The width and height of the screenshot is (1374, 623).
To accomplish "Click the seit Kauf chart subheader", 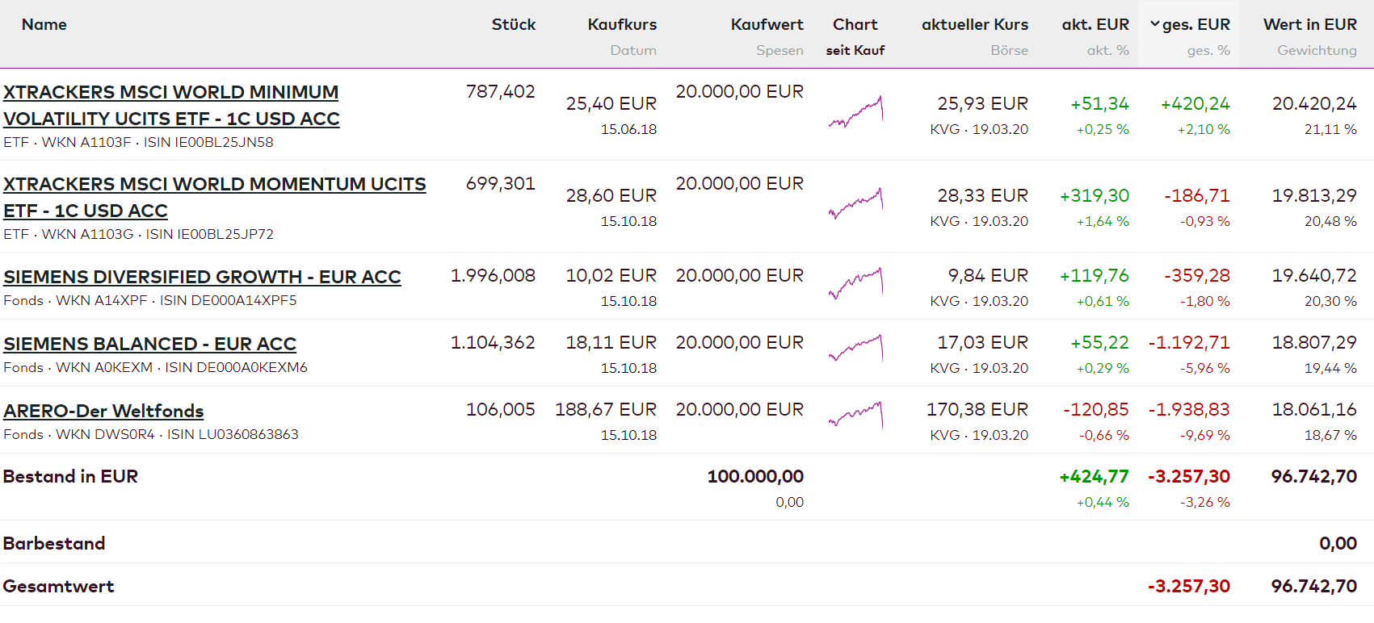I will (x=855, y=50).
